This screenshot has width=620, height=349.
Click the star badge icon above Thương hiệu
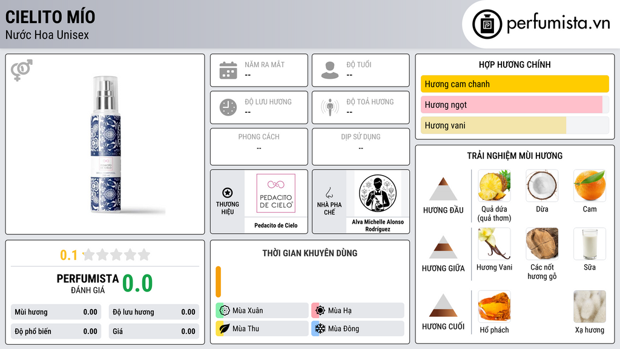pos(228,193)
